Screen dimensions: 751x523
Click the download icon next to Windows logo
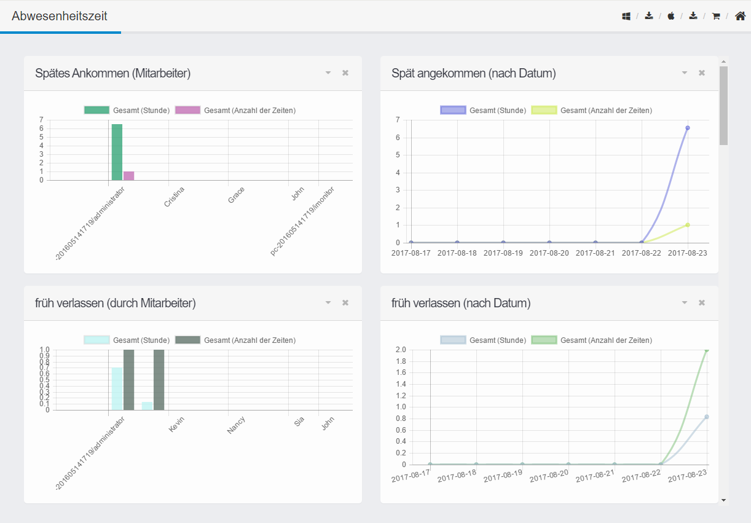coord(649,16)
